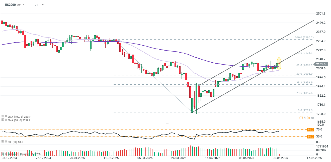Viewport: 331px width, 162px height.
Task: Open settings icon for Wolumen indicator
Action: [3, 154]
